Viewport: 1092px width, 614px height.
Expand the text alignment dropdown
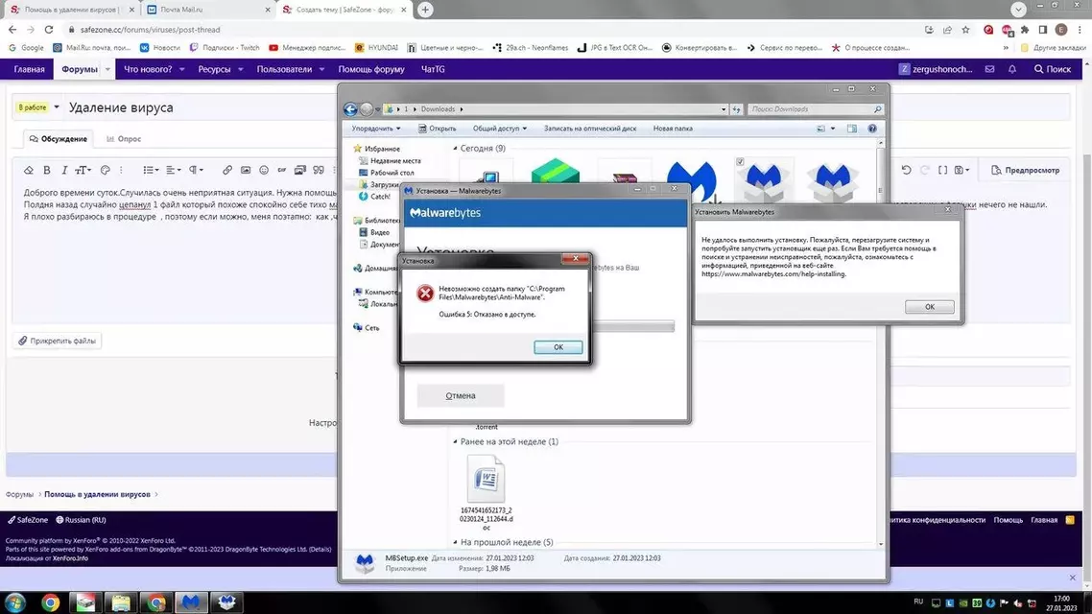pyautogui.click(x=174, y=170)
